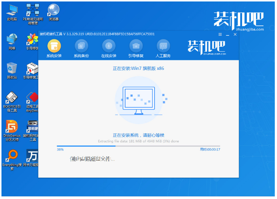Open 引导修复工具 first-aid kit shortcut
Image resolution: width=277 pixels, height=199 pixels.
tap(31, 71)
